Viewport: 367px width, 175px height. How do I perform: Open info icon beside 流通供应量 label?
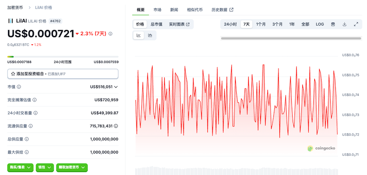click(30, 126)
